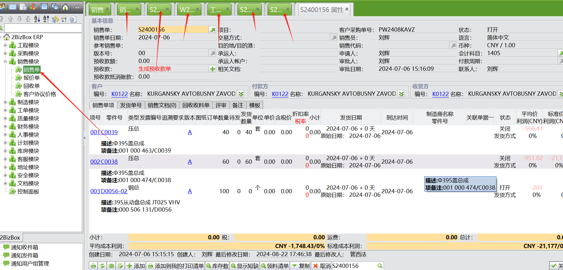563x270 pixels.
Task: Select 报价单 in the sales module tree
Action: point(31,78)
